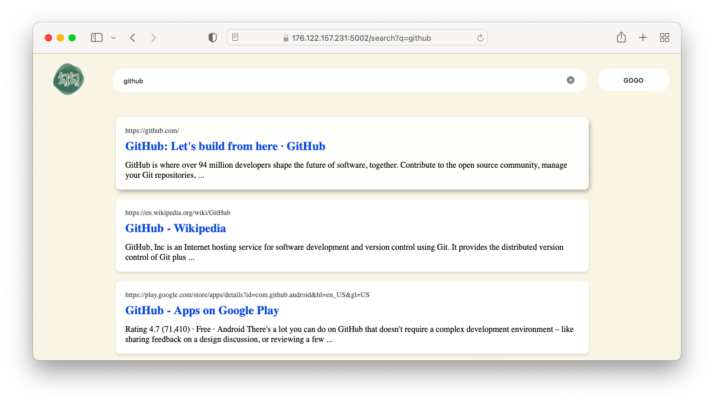The width and height of the screenshot is (714, 404).
Task: Toggle the Safari sidebar button
Action: click(96, 38)
